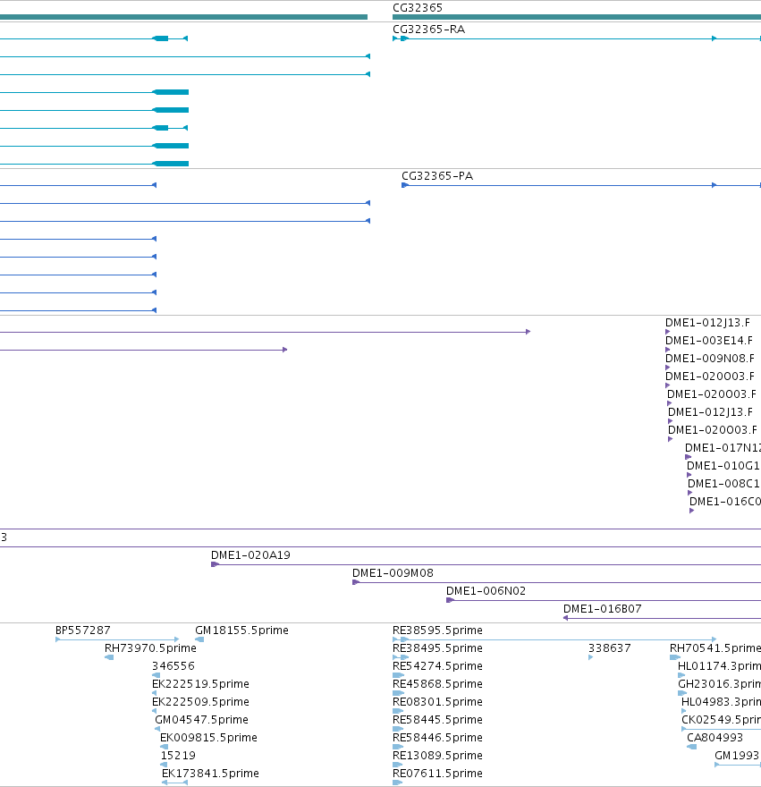This screenshot has height=787, width=761.
Task: Select the EK009815.5prime EST label
Action: coord(208,737)
